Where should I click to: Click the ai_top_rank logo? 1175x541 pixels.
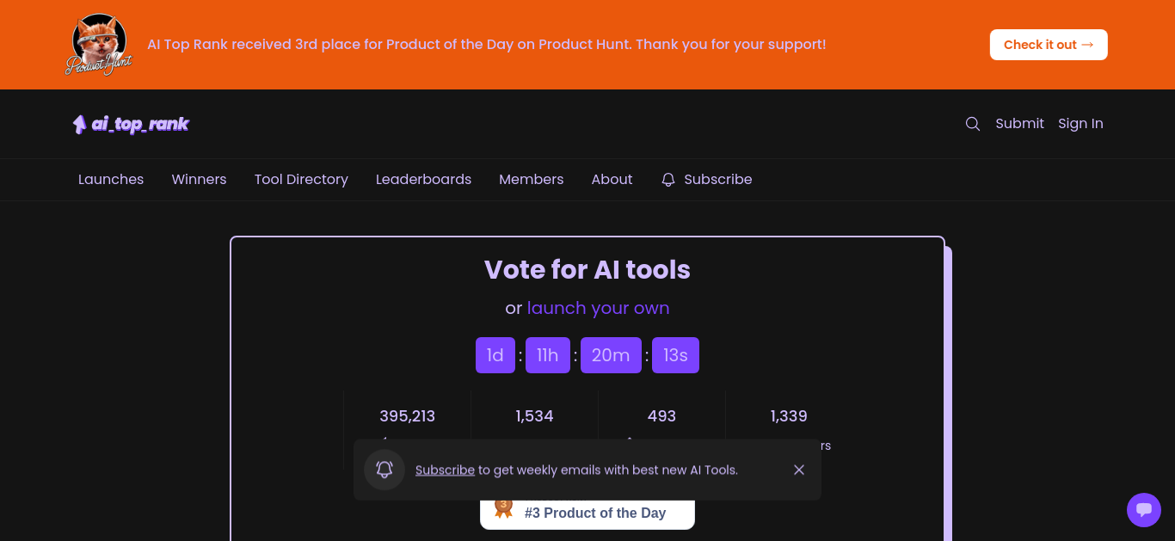(x=131, y=124)
